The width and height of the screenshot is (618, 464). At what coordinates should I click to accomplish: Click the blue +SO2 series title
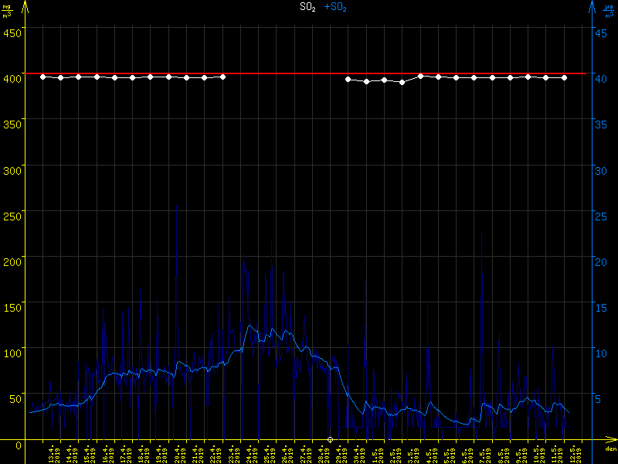pos(336,7)
